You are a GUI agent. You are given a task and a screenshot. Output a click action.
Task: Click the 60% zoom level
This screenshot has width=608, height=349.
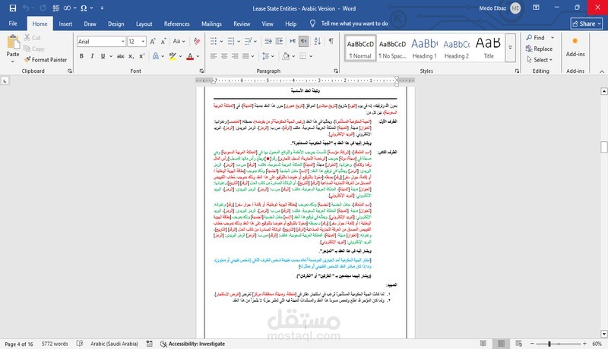[597, 344]
